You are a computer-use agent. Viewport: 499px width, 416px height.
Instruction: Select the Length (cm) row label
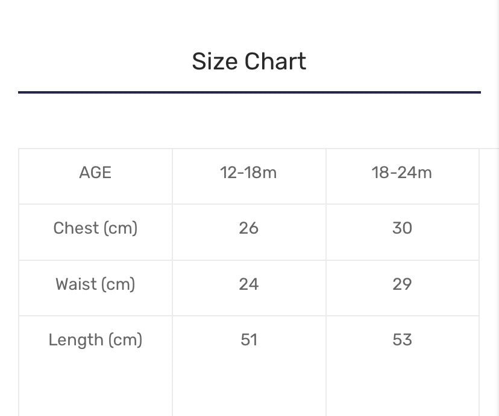click(95, 340)
